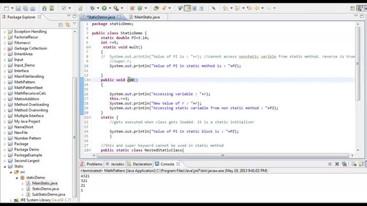Click the editor horizontal scrollbar
The height and width of the screenshot is (206, 367).
pos(222,155)
